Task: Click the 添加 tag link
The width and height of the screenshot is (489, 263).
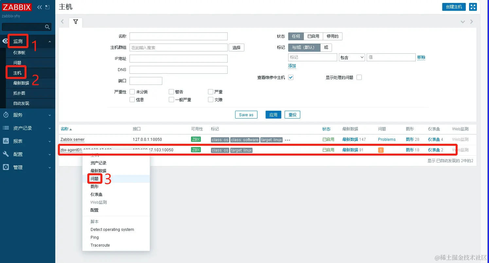Action: (x=292, y=66)
